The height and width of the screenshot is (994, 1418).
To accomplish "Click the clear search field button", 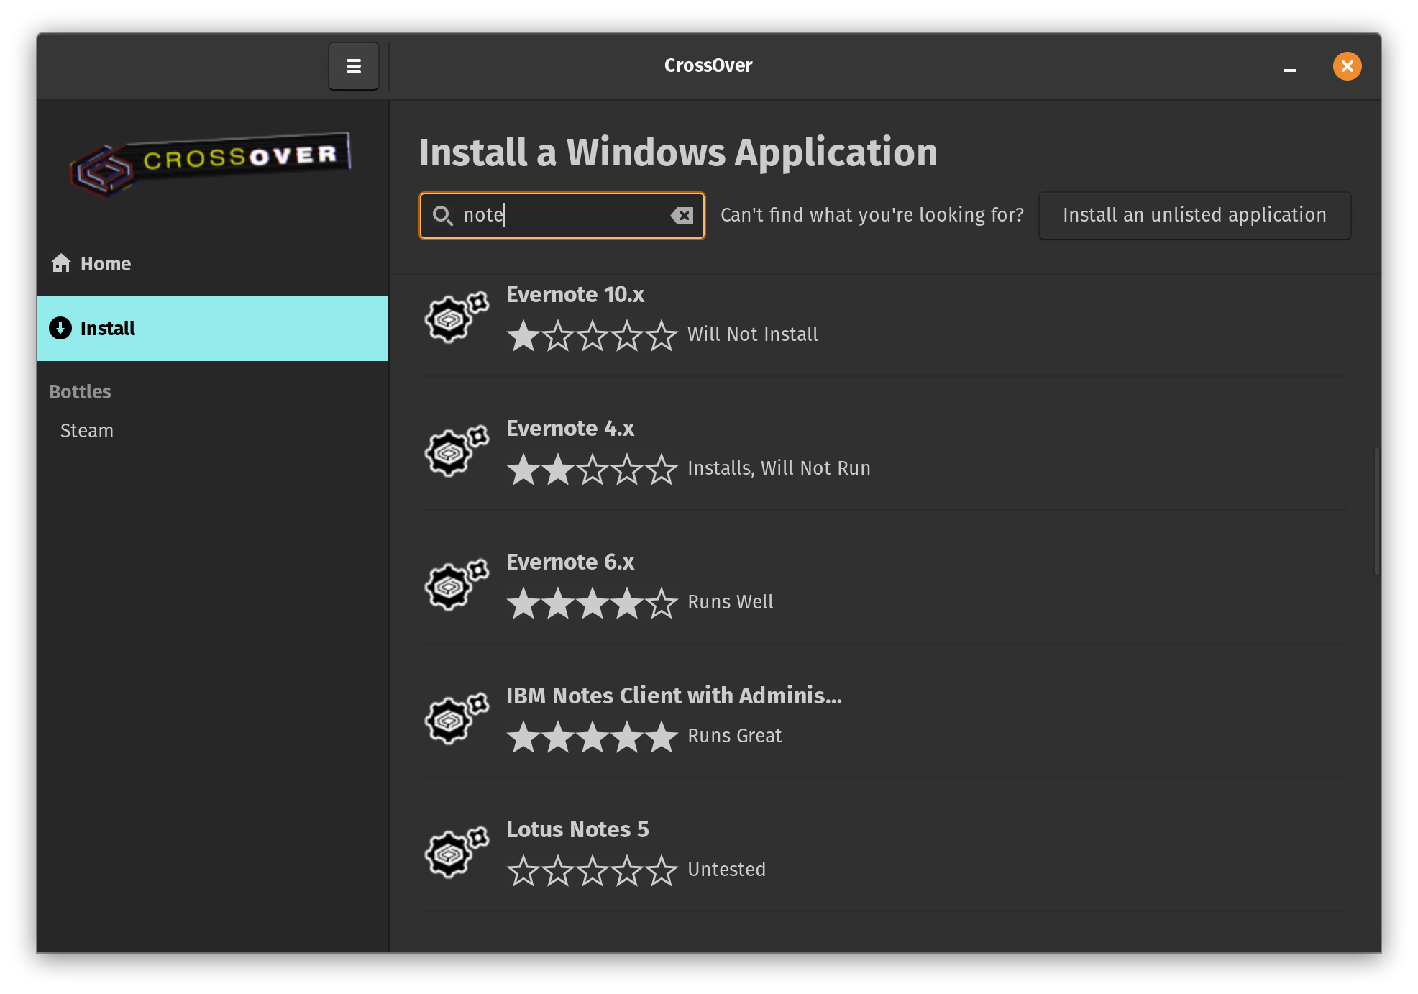I will (x=682, y=214).
